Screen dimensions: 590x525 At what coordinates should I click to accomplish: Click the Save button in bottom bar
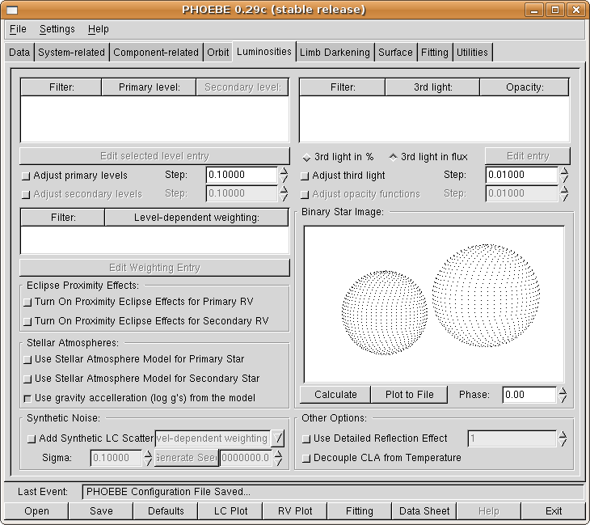[101, 511]
